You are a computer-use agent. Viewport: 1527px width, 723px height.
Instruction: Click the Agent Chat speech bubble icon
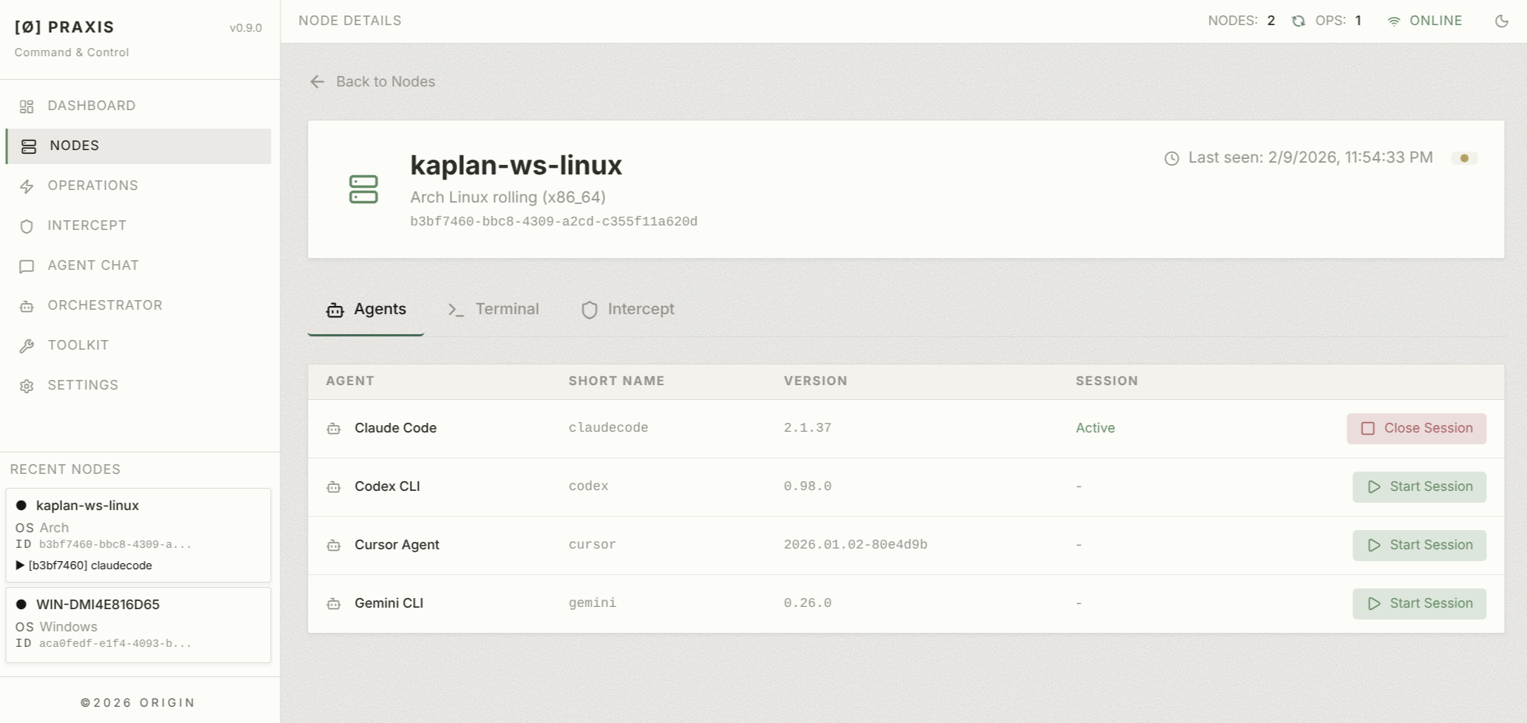[x=27, y=266]
